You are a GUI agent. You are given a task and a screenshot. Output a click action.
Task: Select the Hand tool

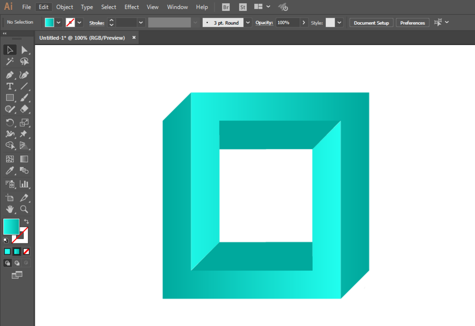pyautogui.click(x=9, y=209)
